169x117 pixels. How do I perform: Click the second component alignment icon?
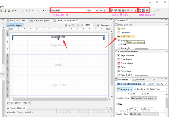coord(143,11)
